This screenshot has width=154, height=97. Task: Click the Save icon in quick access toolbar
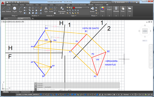pyautogui.click(x=13, y=2)
